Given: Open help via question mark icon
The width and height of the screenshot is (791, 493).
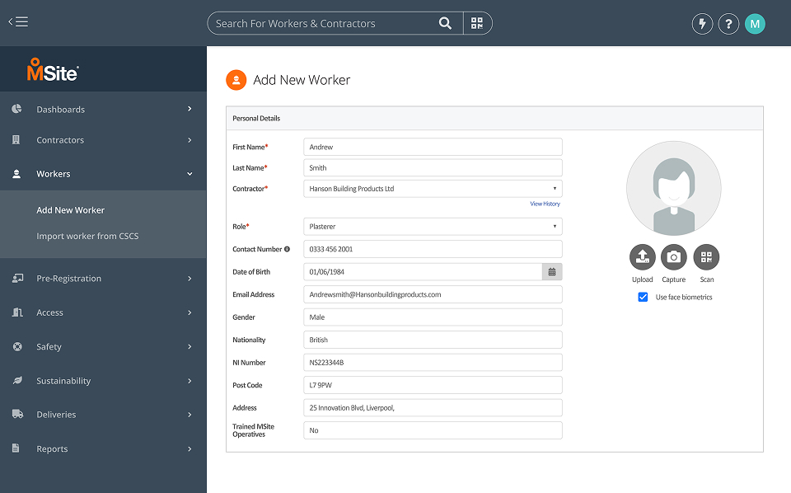Looking at the screenshot, I should click(x=728, y=24).
